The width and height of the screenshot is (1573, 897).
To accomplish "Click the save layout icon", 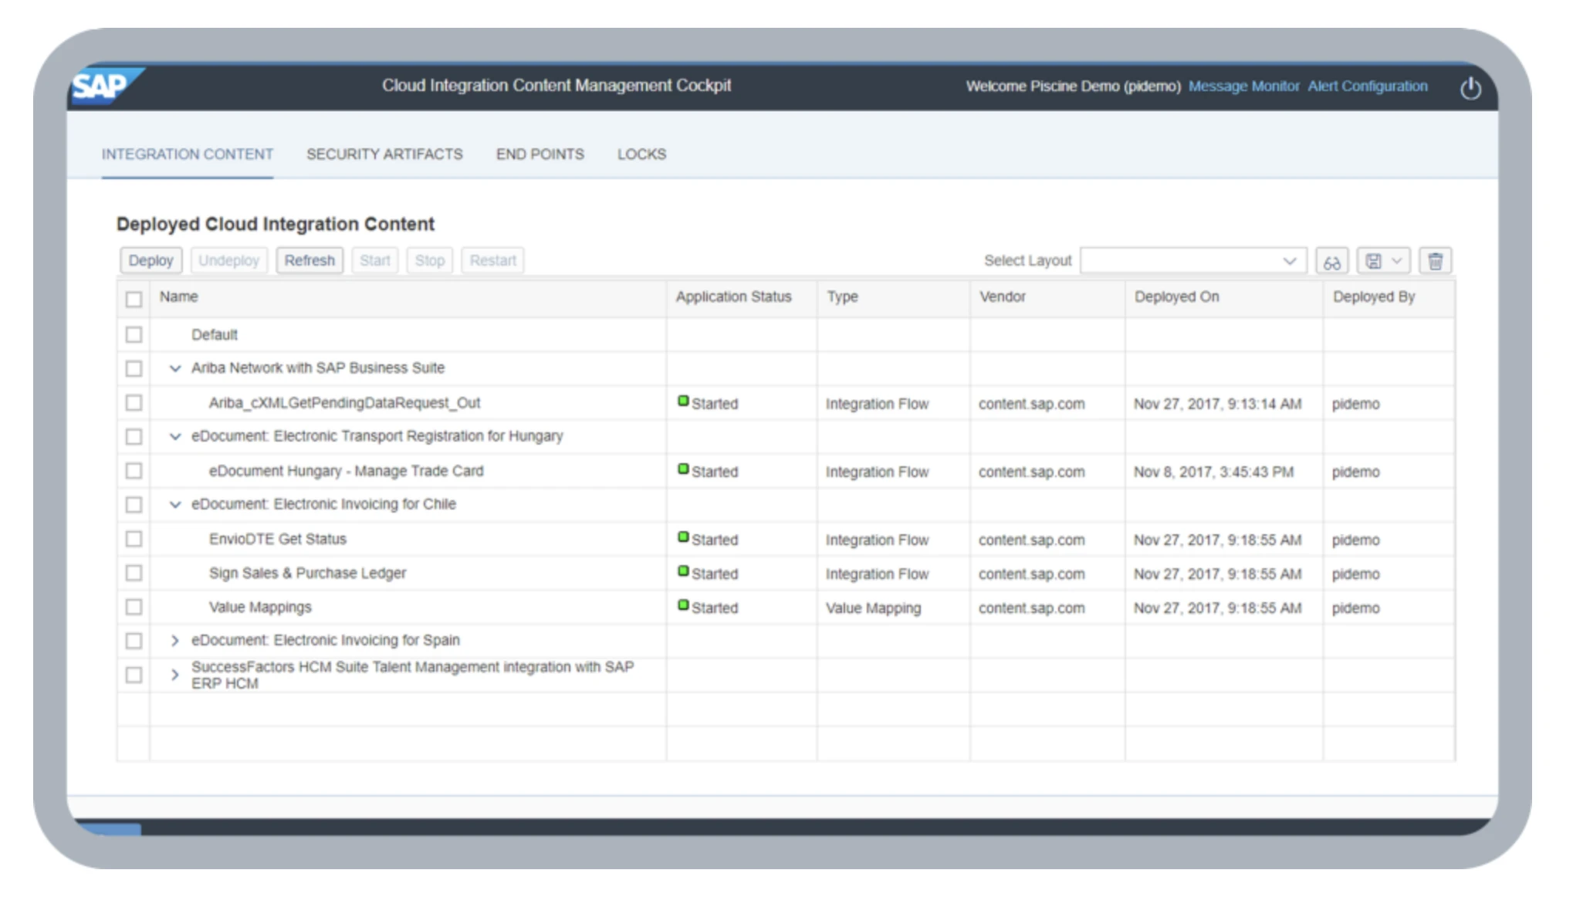I will pos(1374,262).
